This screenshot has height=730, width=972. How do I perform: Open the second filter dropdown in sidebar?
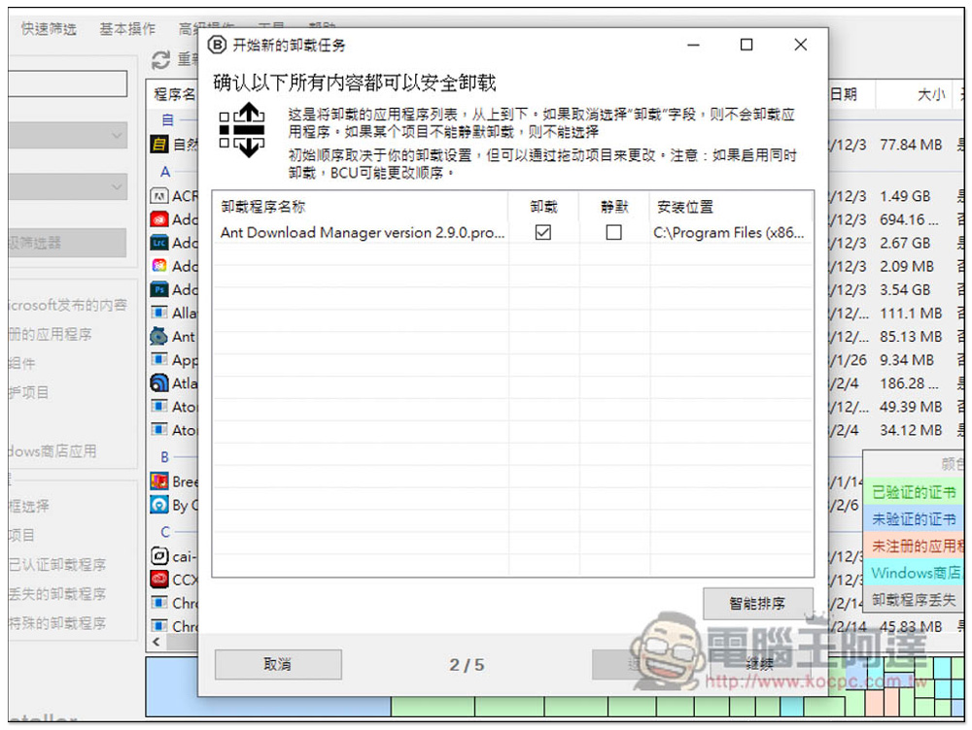tap(68, 187)
